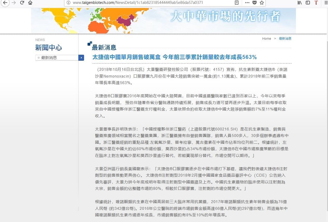Image resolution: width=328 pixels, height=222 pixels.
Task: Reload the page with the refresh icon
Action: (22, 3)
